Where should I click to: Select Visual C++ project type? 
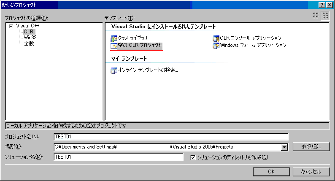click(x=27, y=26)
